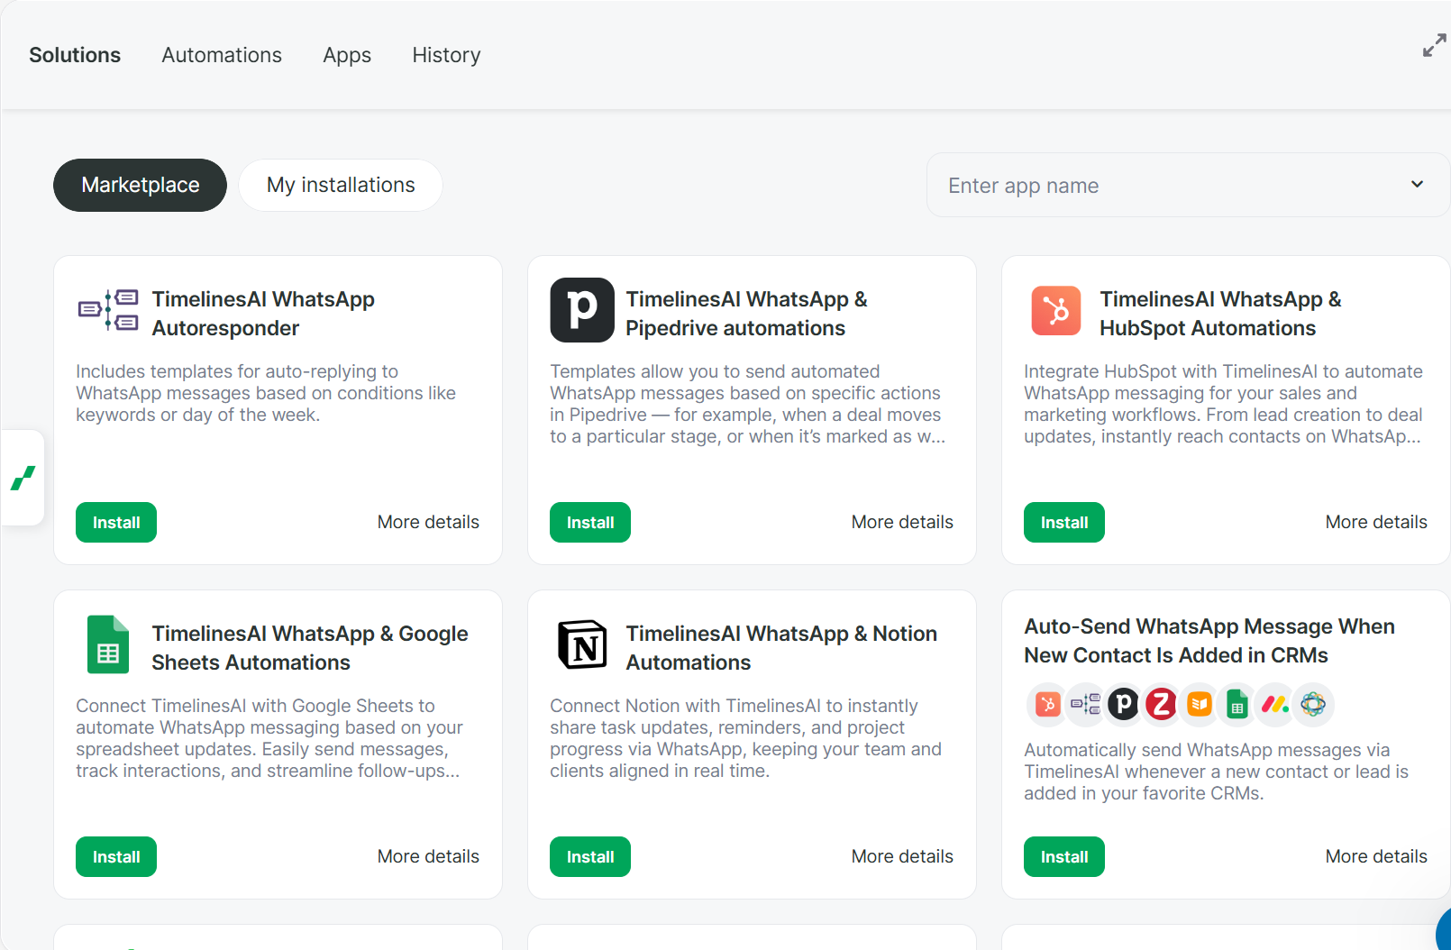Image resolution: width=1451 pixels, height=950 pixels.
Task: Select the small purple flow icon in the Auto-Send CRMs card
Action: point(1085,704)
